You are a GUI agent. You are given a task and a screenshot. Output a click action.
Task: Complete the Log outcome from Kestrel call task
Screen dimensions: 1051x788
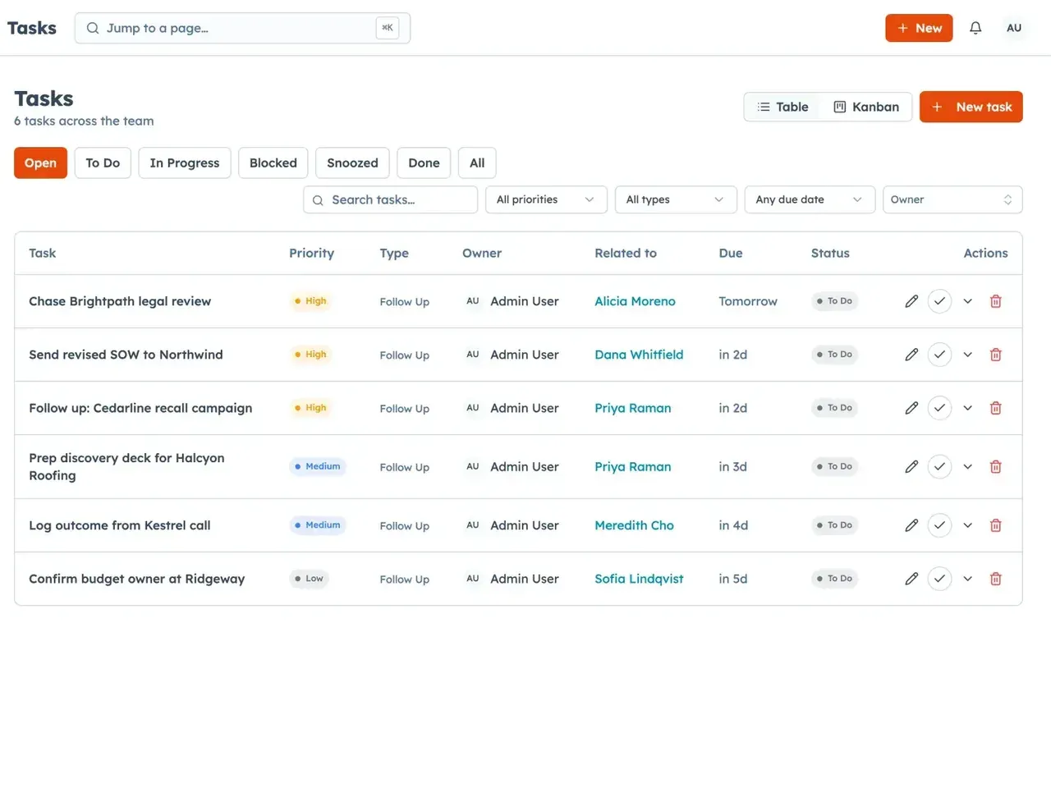(x=939, y=525)
